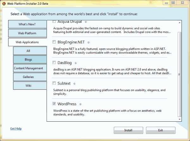Viewport: 190px width, 141px height.
Task: Click the info icon next to Acquia Drupal
Action: (x=86, y=22)
